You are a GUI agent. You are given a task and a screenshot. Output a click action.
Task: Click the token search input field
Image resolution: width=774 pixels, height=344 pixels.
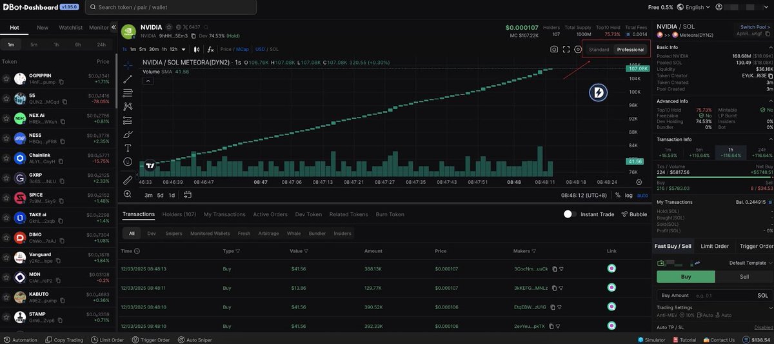170,7
